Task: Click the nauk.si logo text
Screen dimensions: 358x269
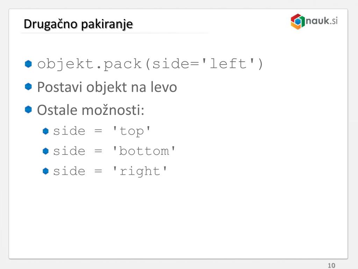Action: click(322, 21)
